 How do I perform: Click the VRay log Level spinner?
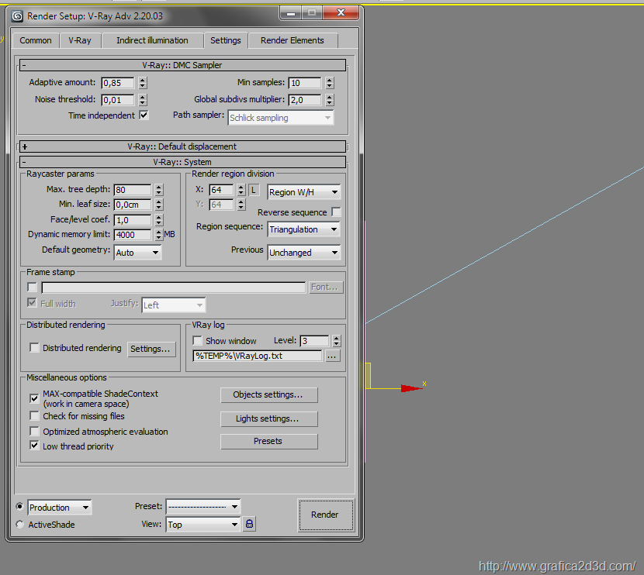click(x=337, y=341)
